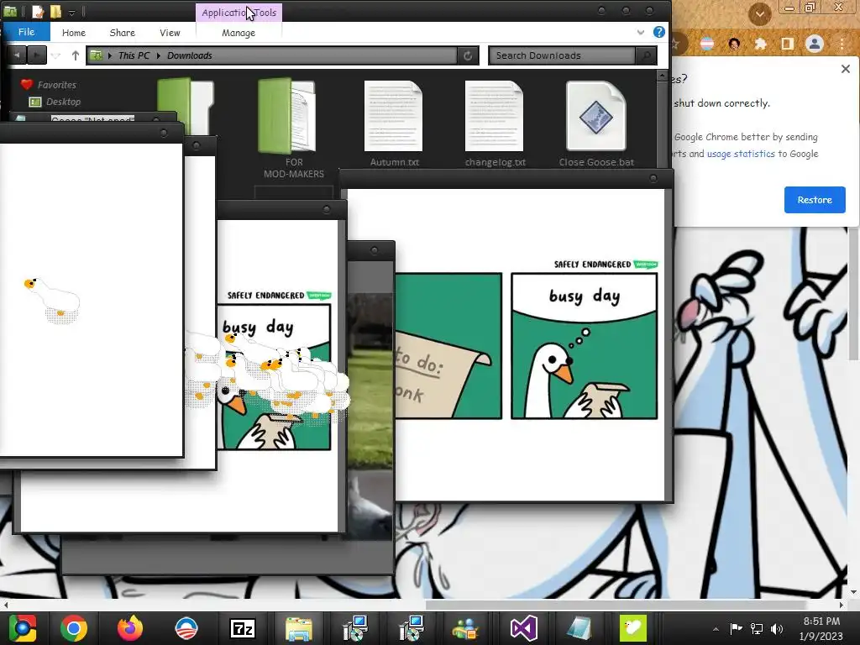
Task: Open Visual Studio from taskbar
Action: (523, 628)
